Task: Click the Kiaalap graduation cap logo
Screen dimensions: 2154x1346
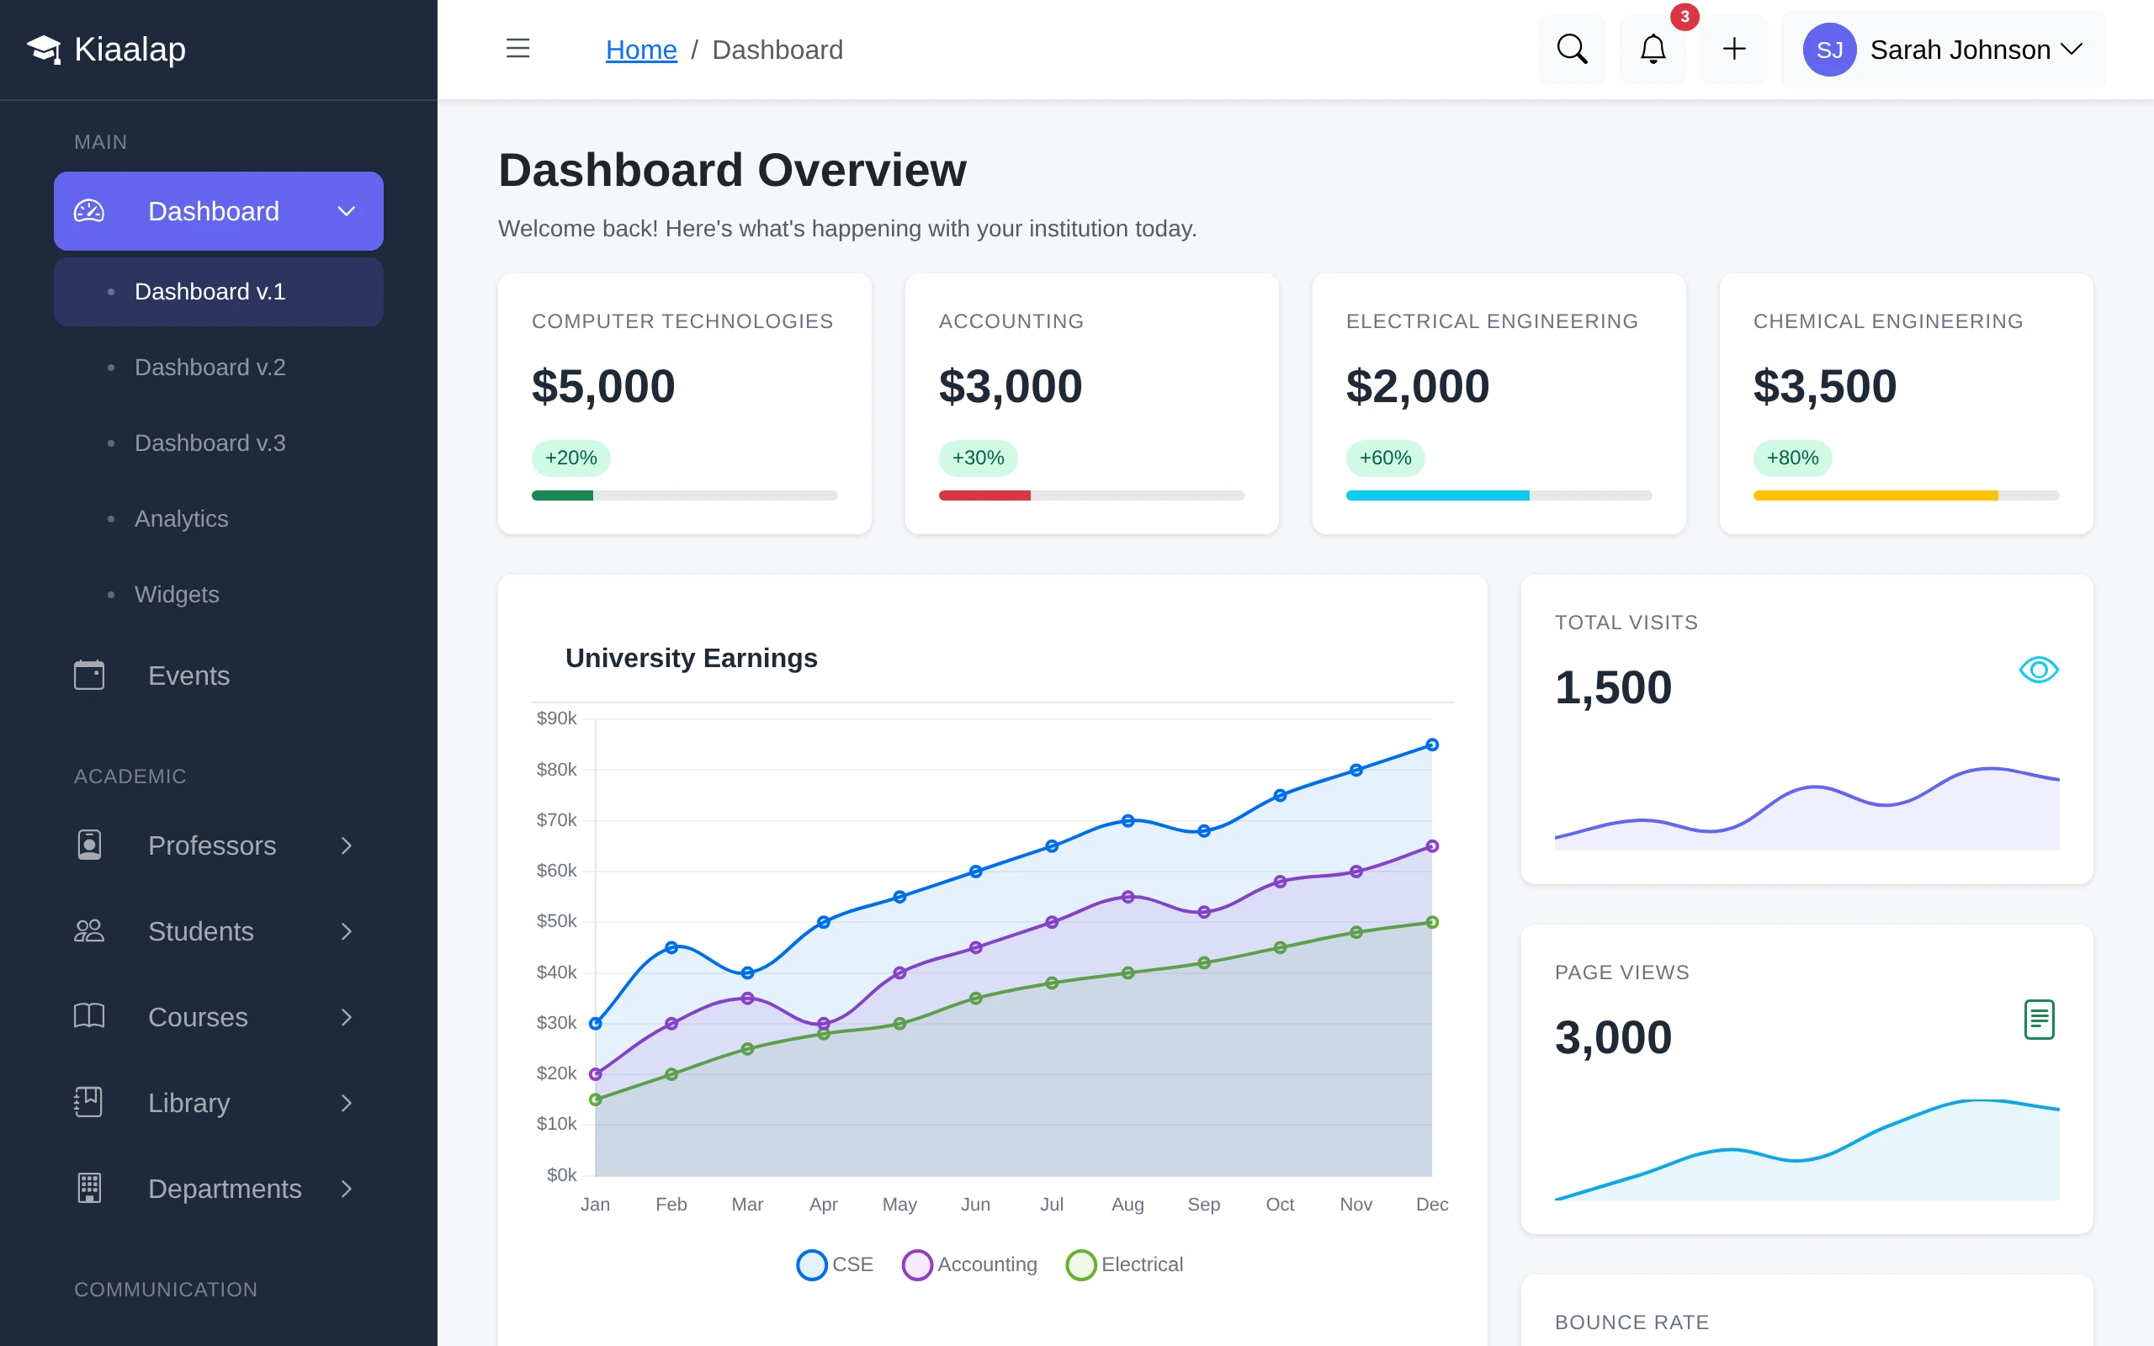Action: pos(44,49)
